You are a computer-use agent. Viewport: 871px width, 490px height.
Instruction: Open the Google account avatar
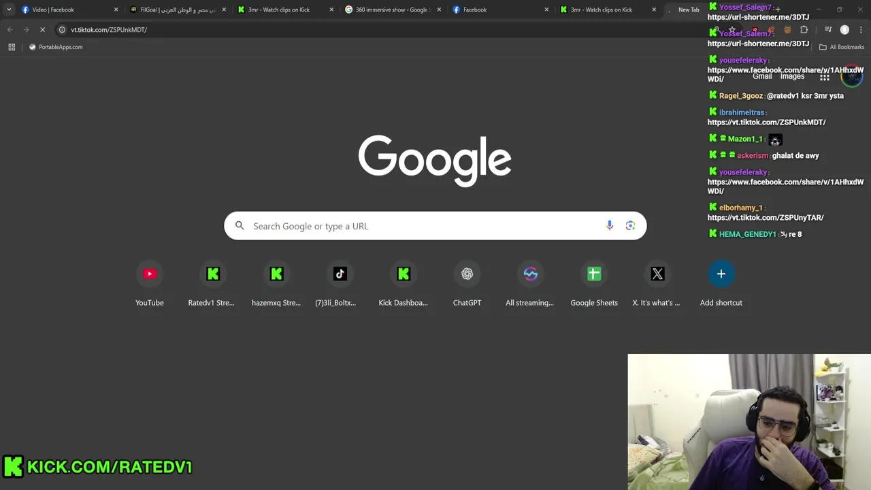(851, 77)
